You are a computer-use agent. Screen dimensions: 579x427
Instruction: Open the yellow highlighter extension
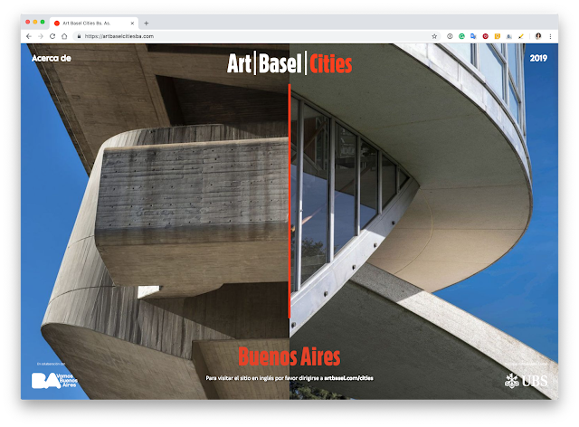tap(521, 36)
